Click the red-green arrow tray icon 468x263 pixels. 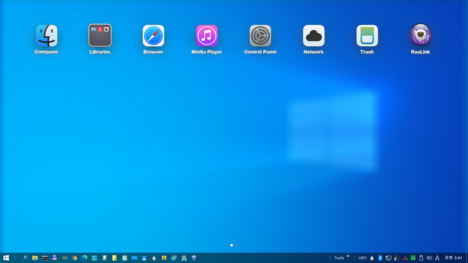[405, 258]
